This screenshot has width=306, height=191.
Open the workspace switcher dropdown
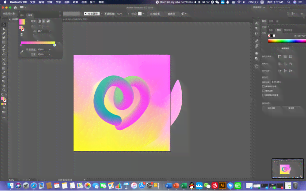click(x=259, y=7)
